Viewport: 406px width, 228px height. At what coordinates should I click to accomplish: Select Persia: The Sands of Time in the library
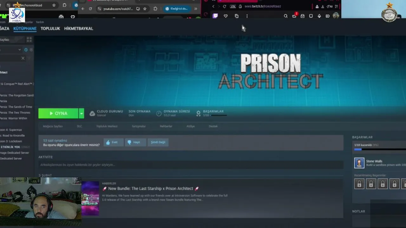pos(16,107)
